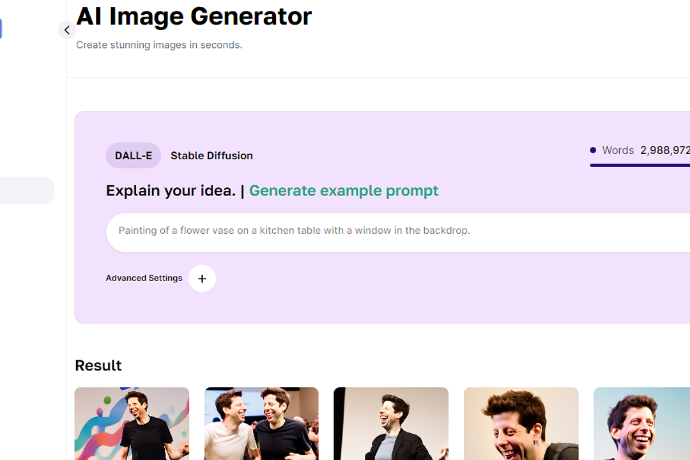The image size is (690, 460).
Task: Click the Explain your idea label
Action: [x=171, y=190]
